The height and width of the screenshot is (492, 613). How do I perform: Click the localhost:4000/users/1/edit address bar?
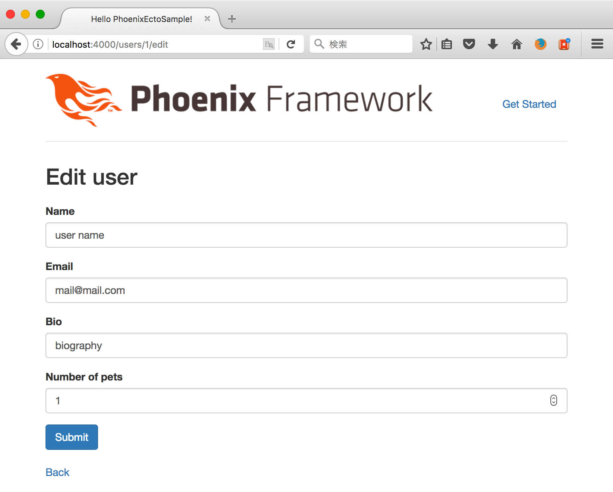[157, 44]
